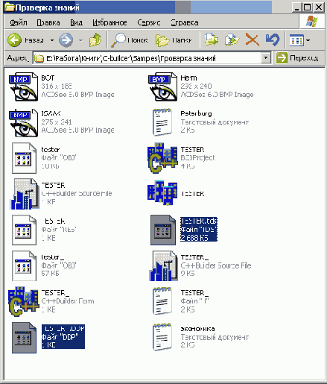Go up one folder level

pyautogui.click(x=95, y=40)
